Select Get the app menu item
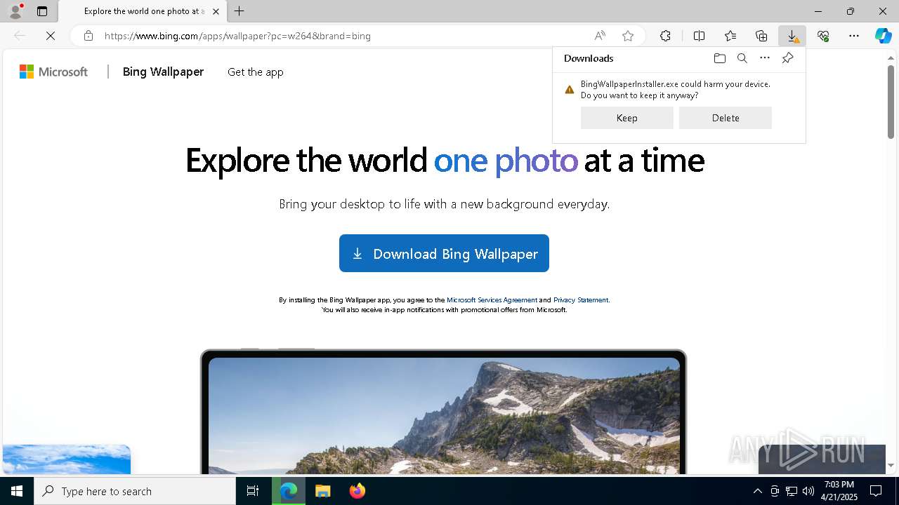 [256, 72]
